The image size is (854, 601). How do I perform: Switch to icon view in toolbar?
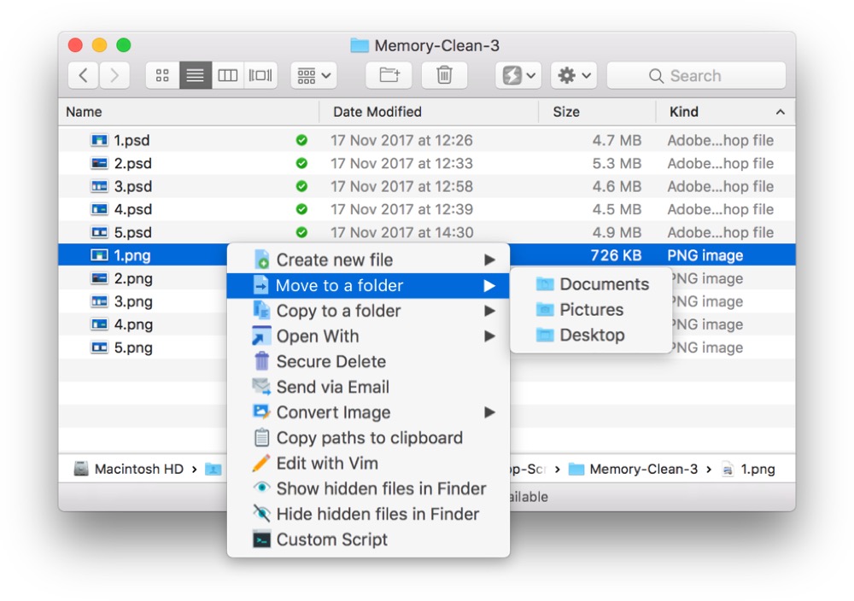162,76
